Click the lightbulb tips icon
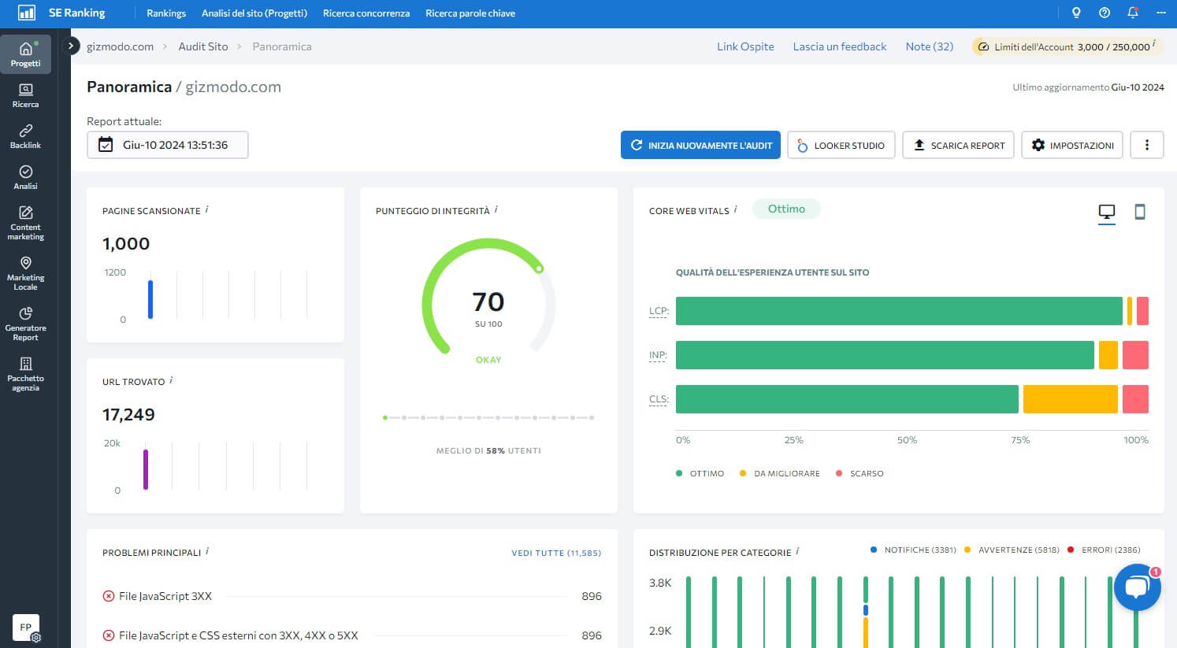This screenshot has height=648, width=1177. [x=1076, y=13]
